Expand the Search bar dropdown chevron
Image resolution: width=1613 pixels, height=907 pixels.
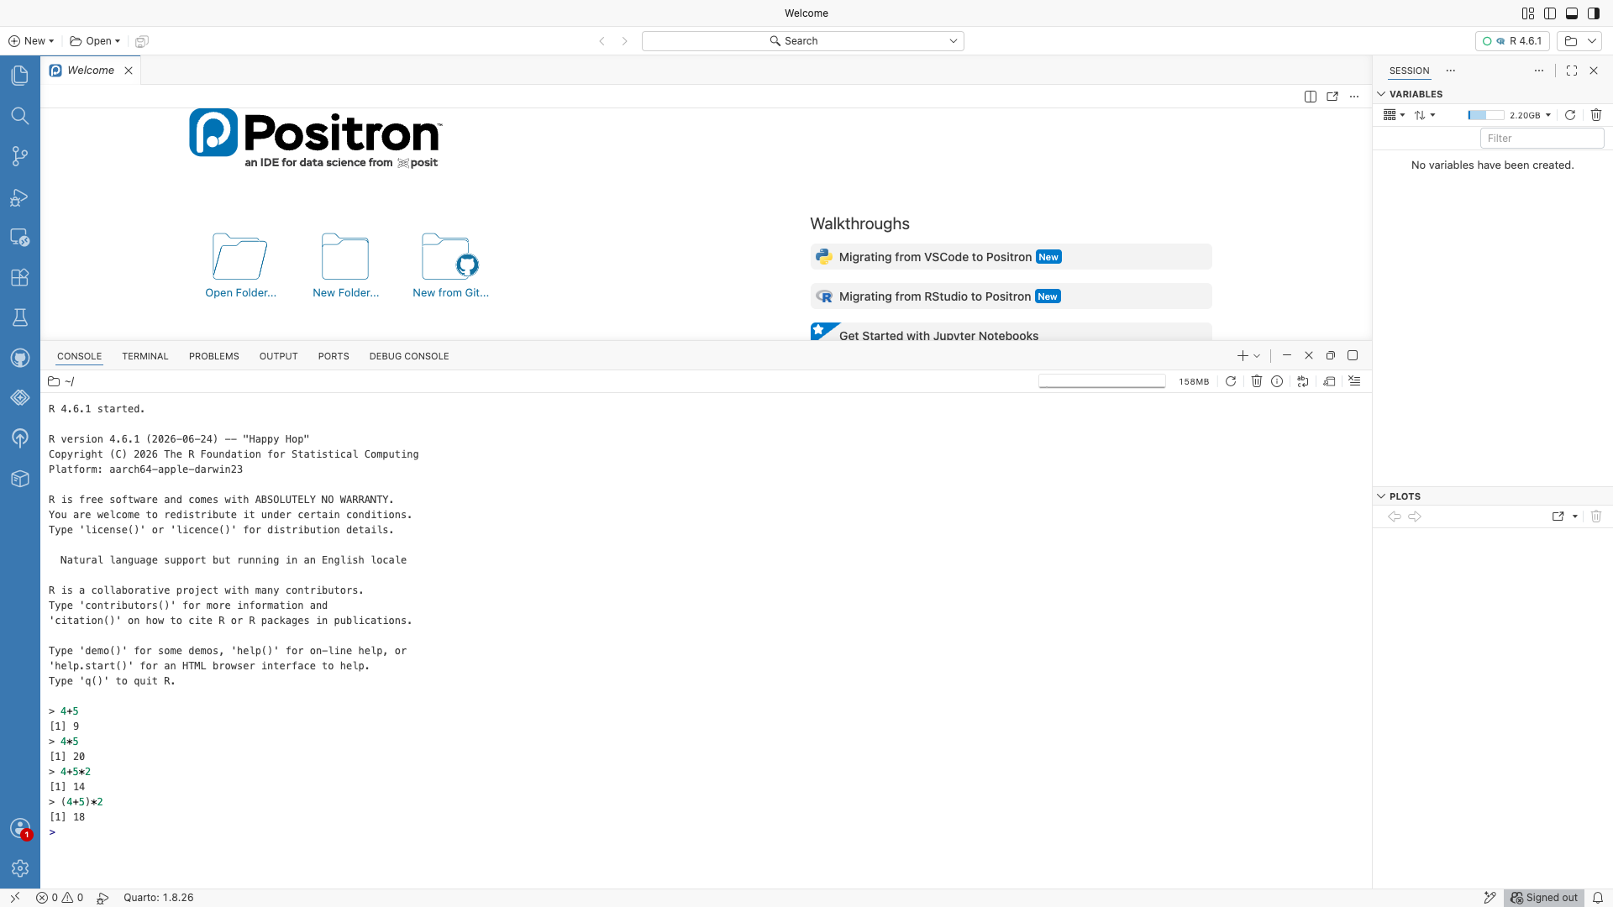(954, 41)
